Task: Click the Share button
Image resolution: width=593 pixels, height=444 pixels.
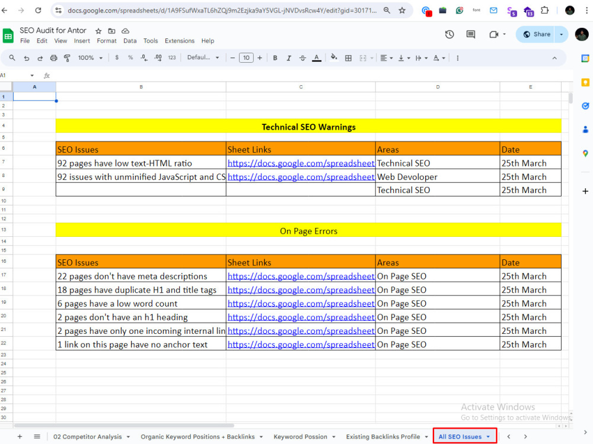Action: tap(537, 34)
